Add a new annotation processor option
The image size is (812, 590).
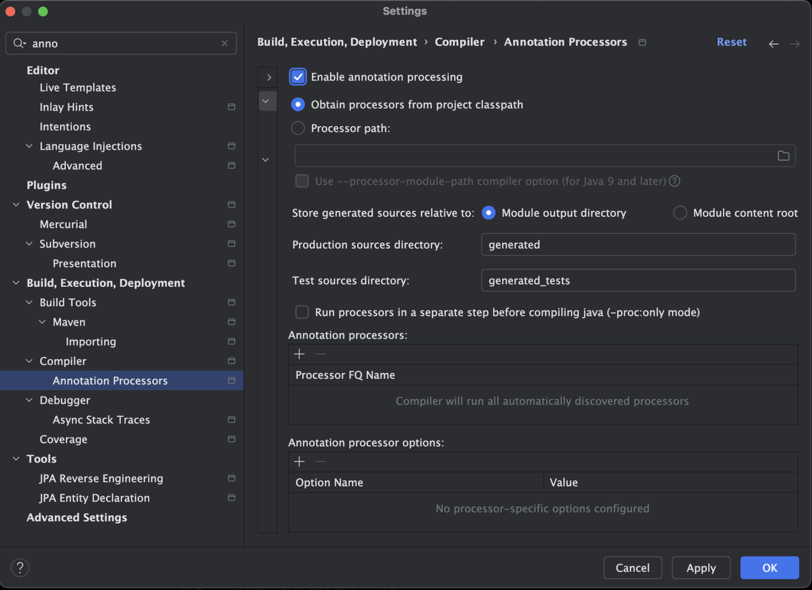[299, 462]
